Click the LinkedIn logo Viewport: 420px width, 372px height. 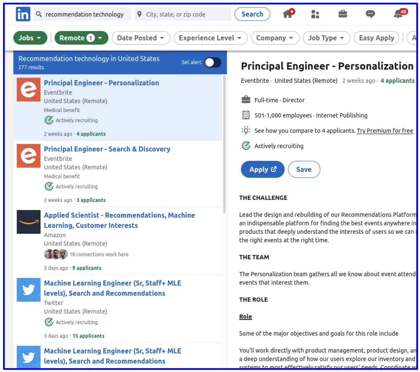(x=23, y=14)
